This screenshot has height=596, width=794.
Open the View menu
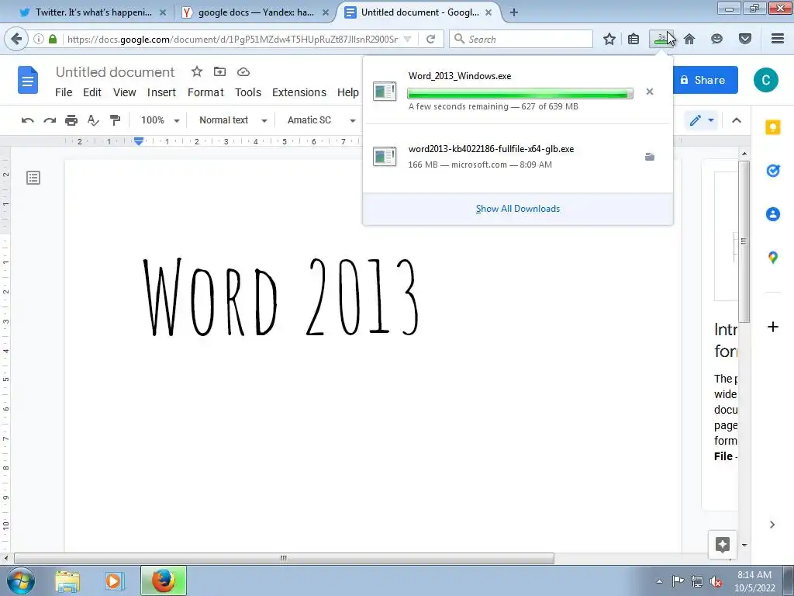(x=125, y=92)
